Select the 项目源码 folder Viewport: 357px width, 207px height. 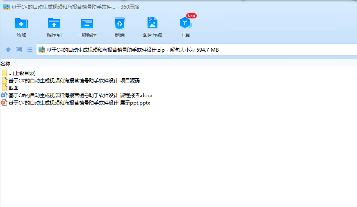point(70,81)
